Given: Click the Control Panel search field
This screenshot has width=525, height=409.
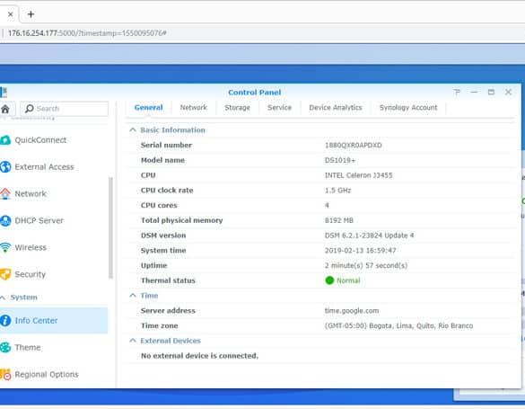Looking at the screenshot, I should click(65, 109).
